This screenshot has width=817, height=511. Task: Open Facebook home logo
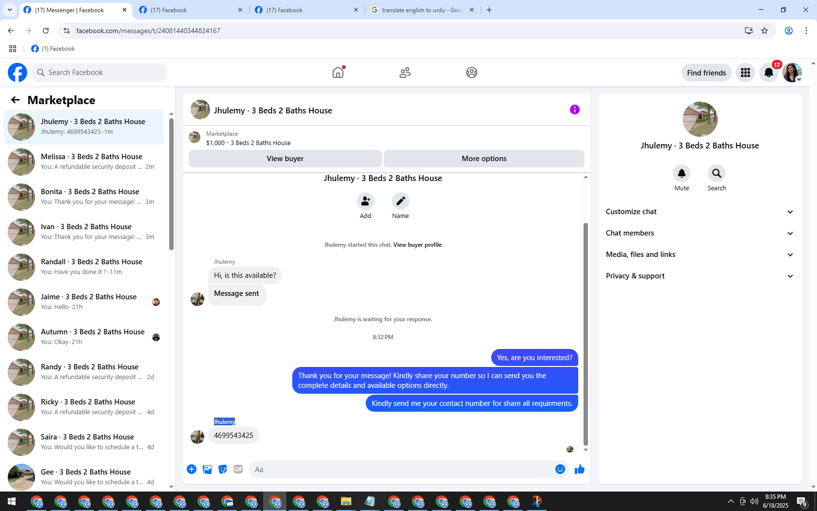[18, 73]
